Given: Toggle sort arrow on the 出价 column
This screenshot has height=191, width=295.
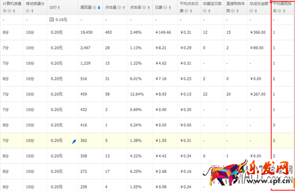Looking at the screenshot, I should click(59, 7).
